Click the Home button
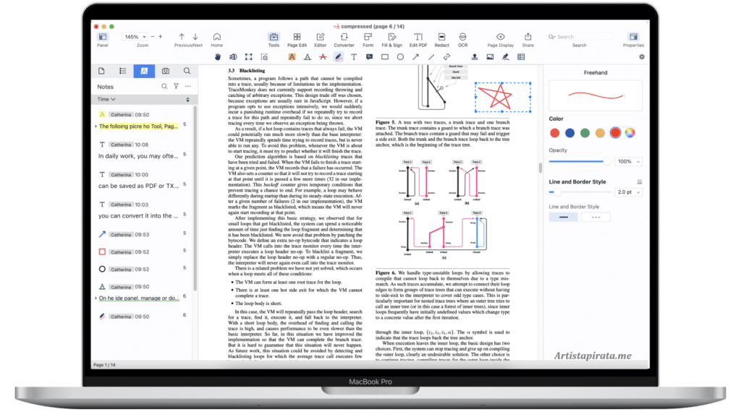 tap(217, 40)
